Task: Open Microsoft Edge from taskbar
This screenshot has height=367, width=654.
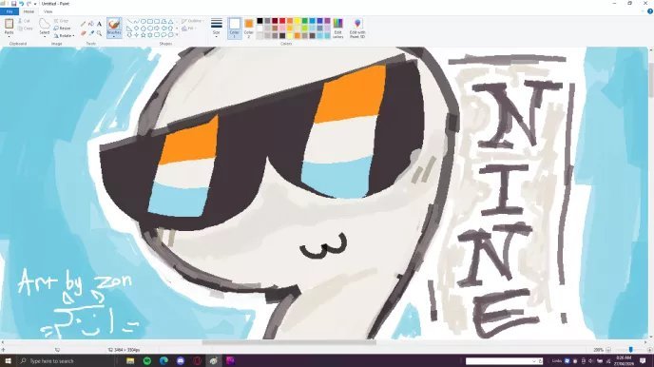Action: [x=163, y=360]
